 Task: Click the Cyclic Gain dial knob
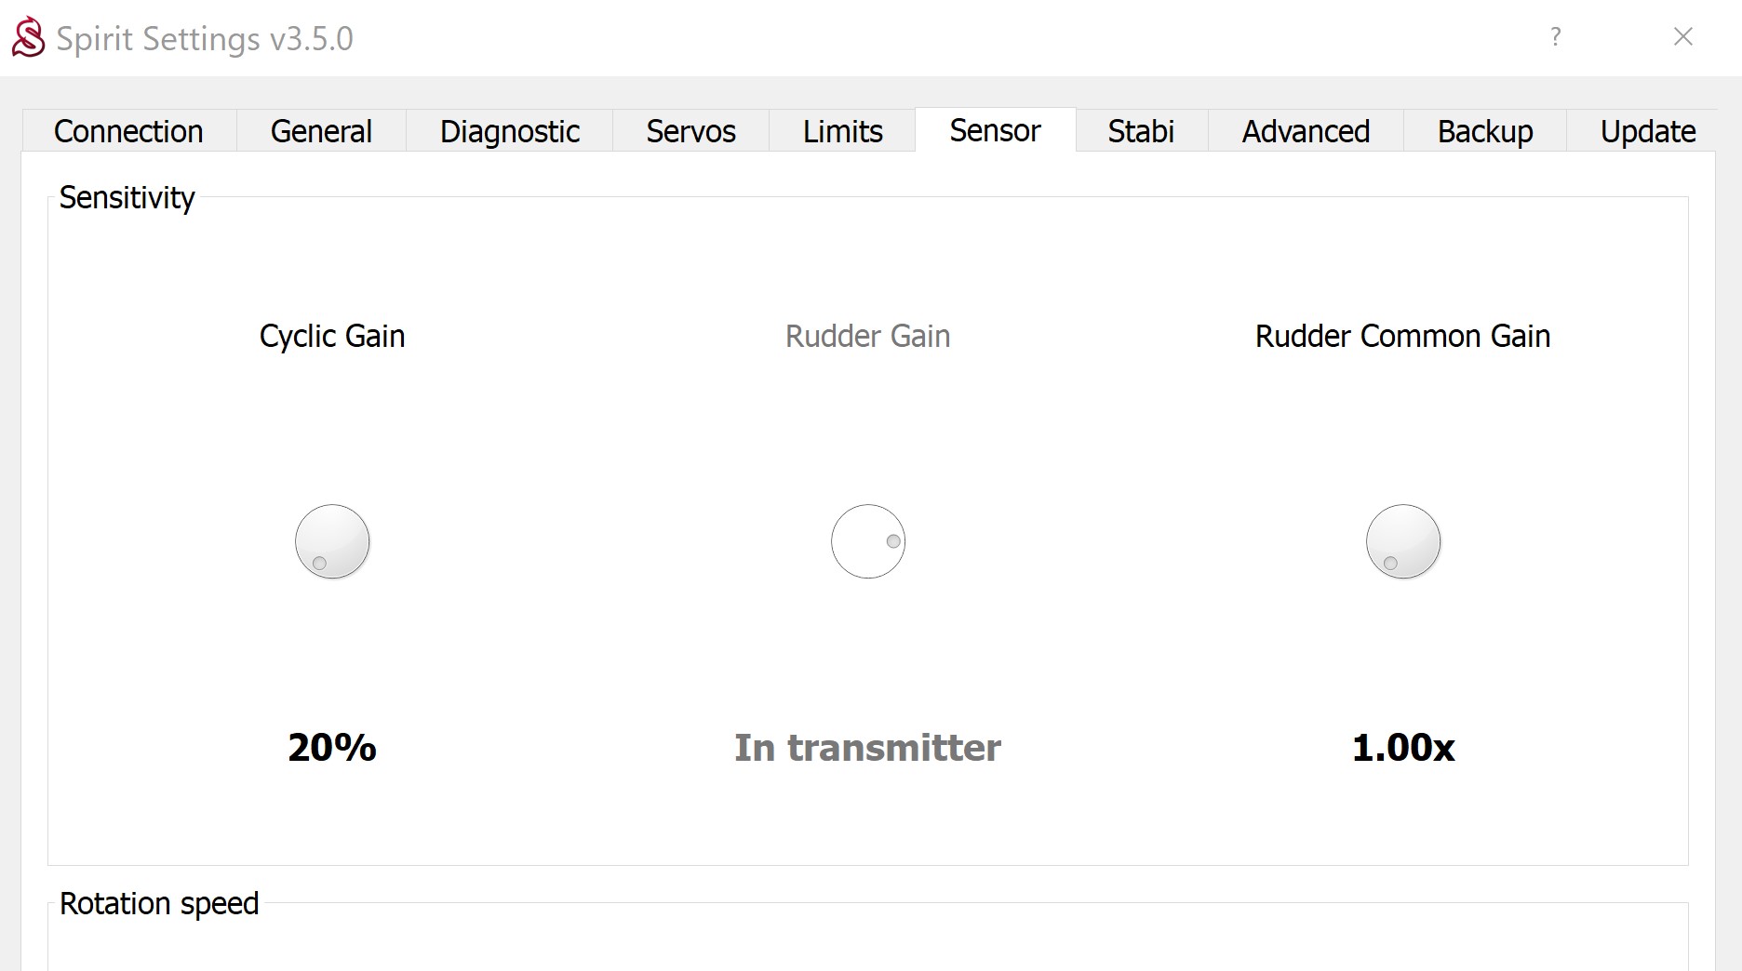[332, 541]
